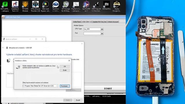Viewport: 185px width, 104px height.
Task: Open XTM_Miracle Thunder 2.82 shortcut
Action: tap(35, 6)
